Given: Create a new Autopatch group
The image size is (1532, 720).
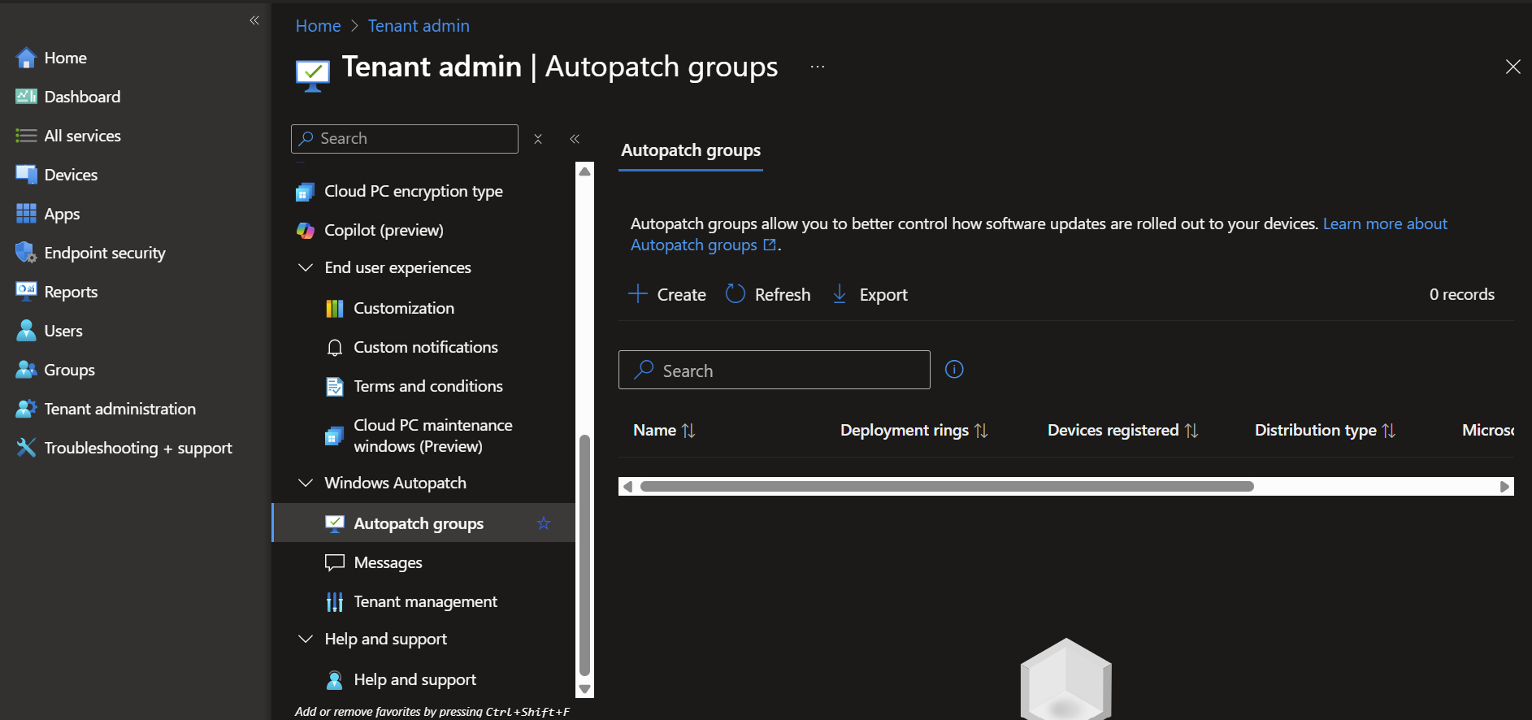Looking at the screenshot, I should click(667, 294).
